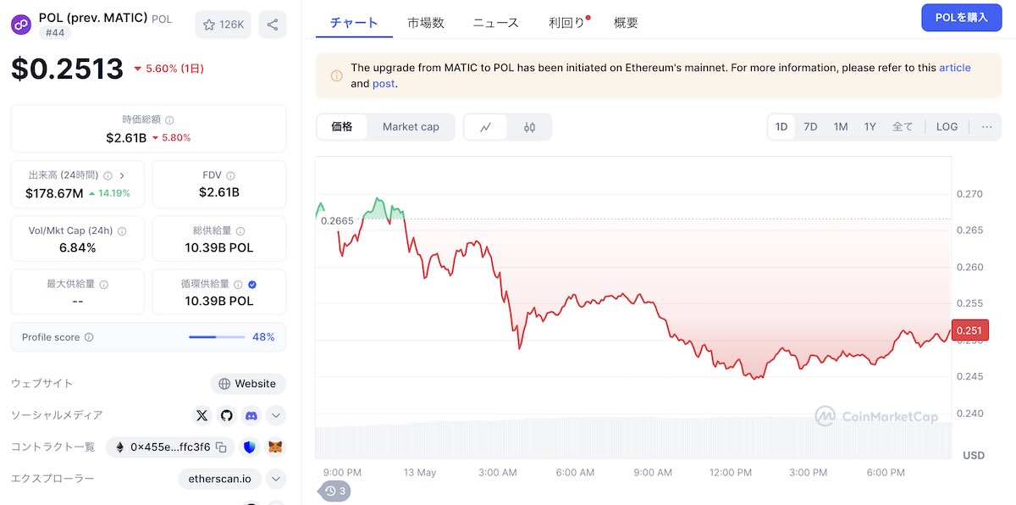The width and height of the screenshot is (1016, 505).
Task: Open the article link in notice
Action: (x=955, y=68)
